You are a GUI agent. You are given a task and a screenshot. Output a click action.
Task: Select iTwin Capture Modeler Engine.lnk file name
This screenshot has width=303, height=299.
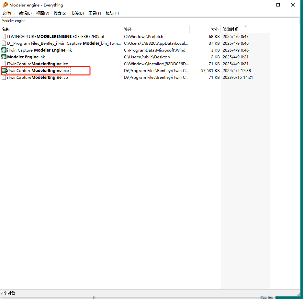39,50
